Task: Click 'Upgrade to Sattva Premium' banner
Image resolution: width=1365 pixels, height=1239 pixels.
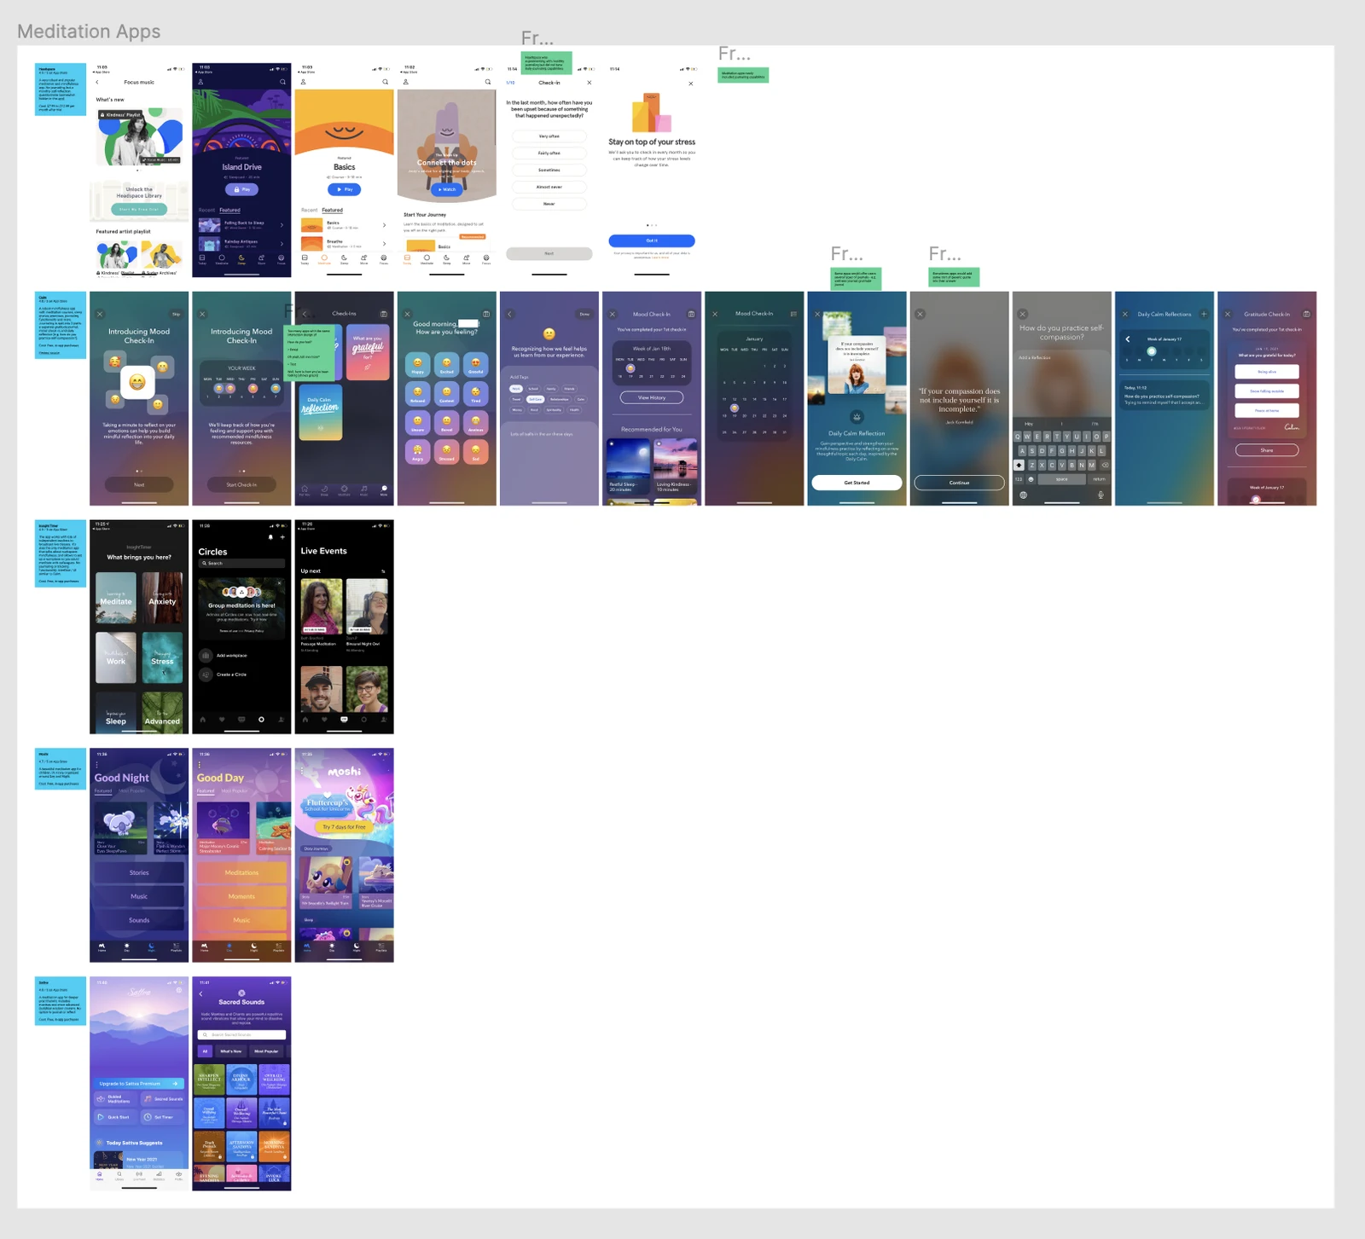Action: pos(139,1084)
